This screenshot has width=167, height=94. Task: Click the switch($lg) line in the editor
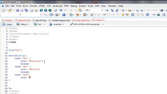[17, 56]
